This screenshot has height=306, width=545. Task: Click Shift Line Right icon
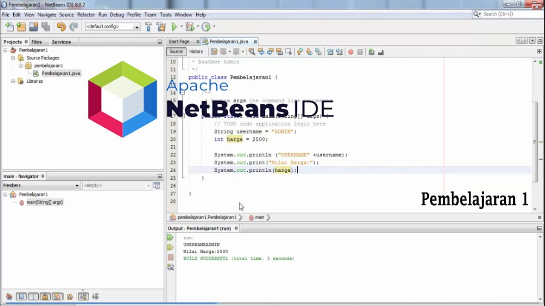(339, 52)
